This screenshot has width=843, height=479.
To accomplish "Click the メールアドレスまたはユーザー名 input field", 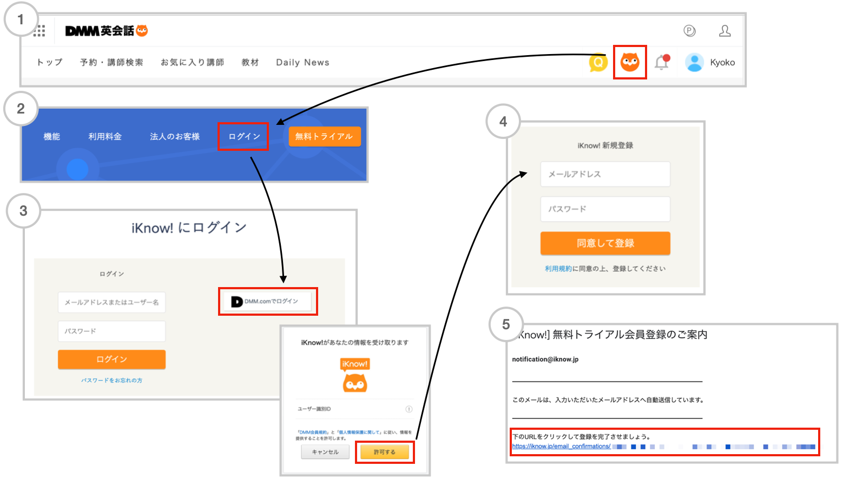I will [x=111, y=302].
